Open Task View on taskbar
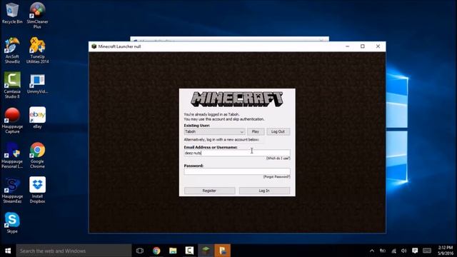The image size is (457, 257). coord(140,251)
